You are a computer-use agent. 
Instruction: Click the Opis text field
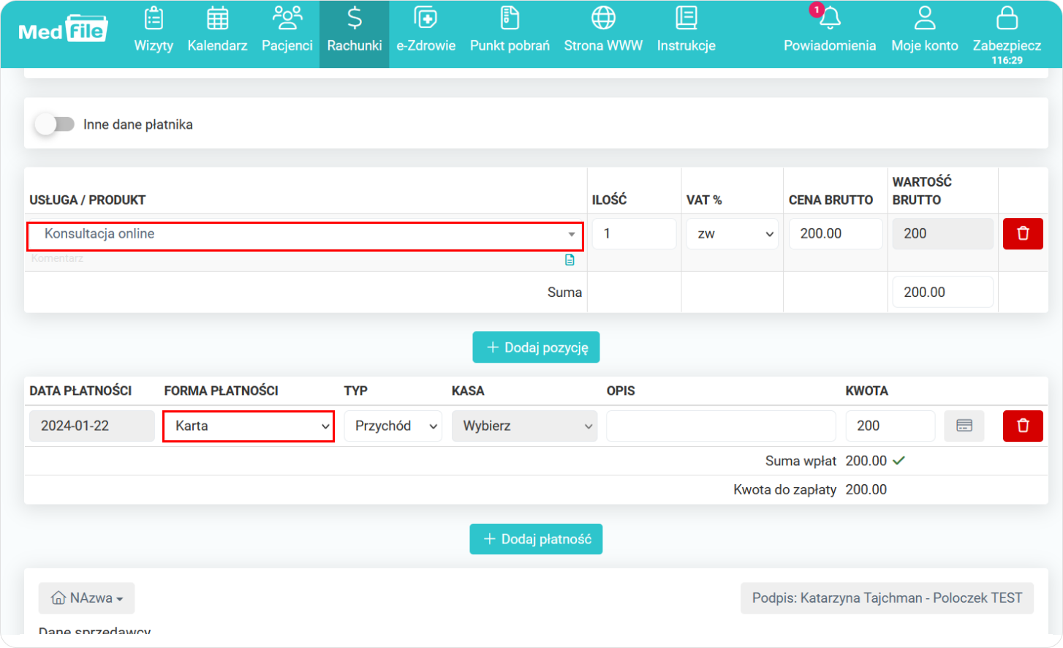721,426
